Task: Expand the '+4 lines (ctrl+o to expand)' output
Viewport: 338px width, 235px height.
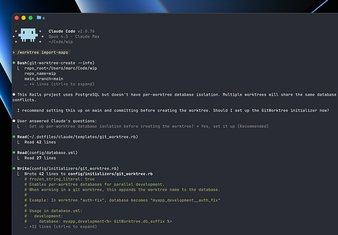Action: [x=60, y=84]
